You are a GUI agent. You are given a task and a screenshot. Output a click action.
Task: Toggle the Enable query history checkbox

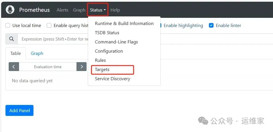[x=49, y=26]
